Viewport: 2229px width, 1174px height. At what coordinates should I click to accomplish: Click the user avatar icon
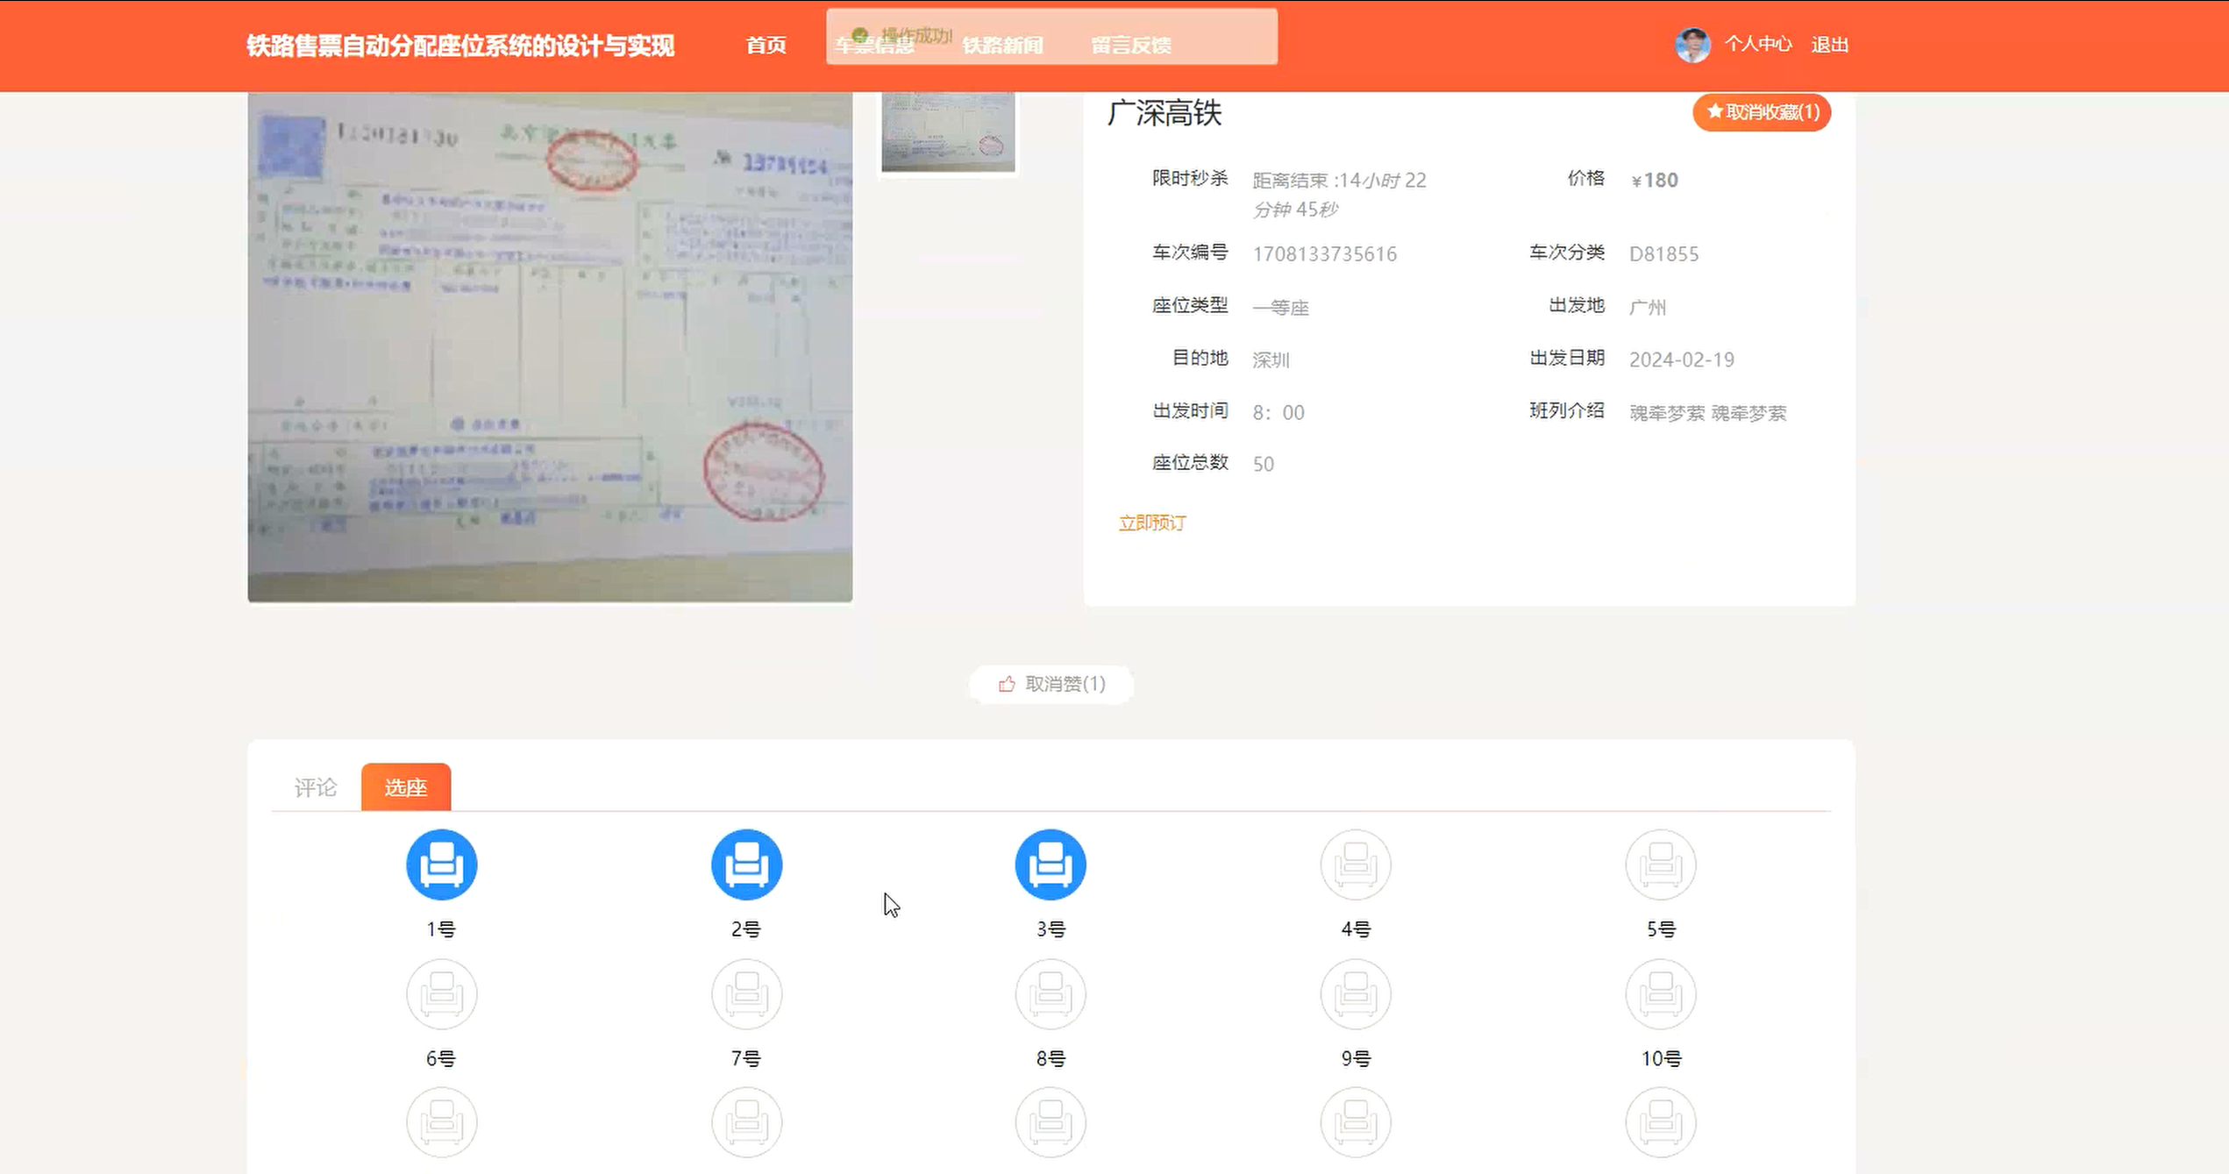click(1692, 45)
